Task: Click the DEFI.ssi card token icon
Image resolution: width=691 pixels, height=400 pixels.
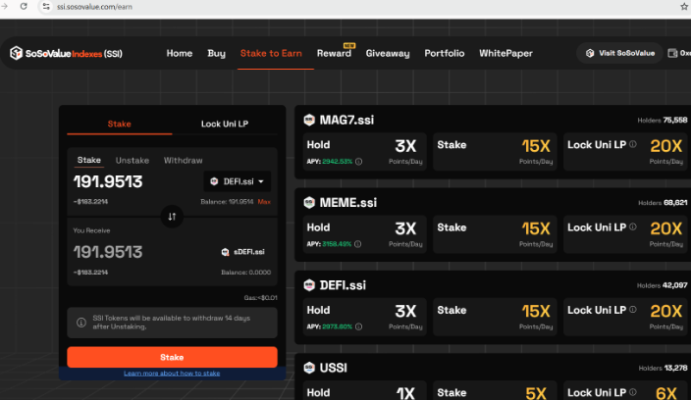Action: pos(309,285)
